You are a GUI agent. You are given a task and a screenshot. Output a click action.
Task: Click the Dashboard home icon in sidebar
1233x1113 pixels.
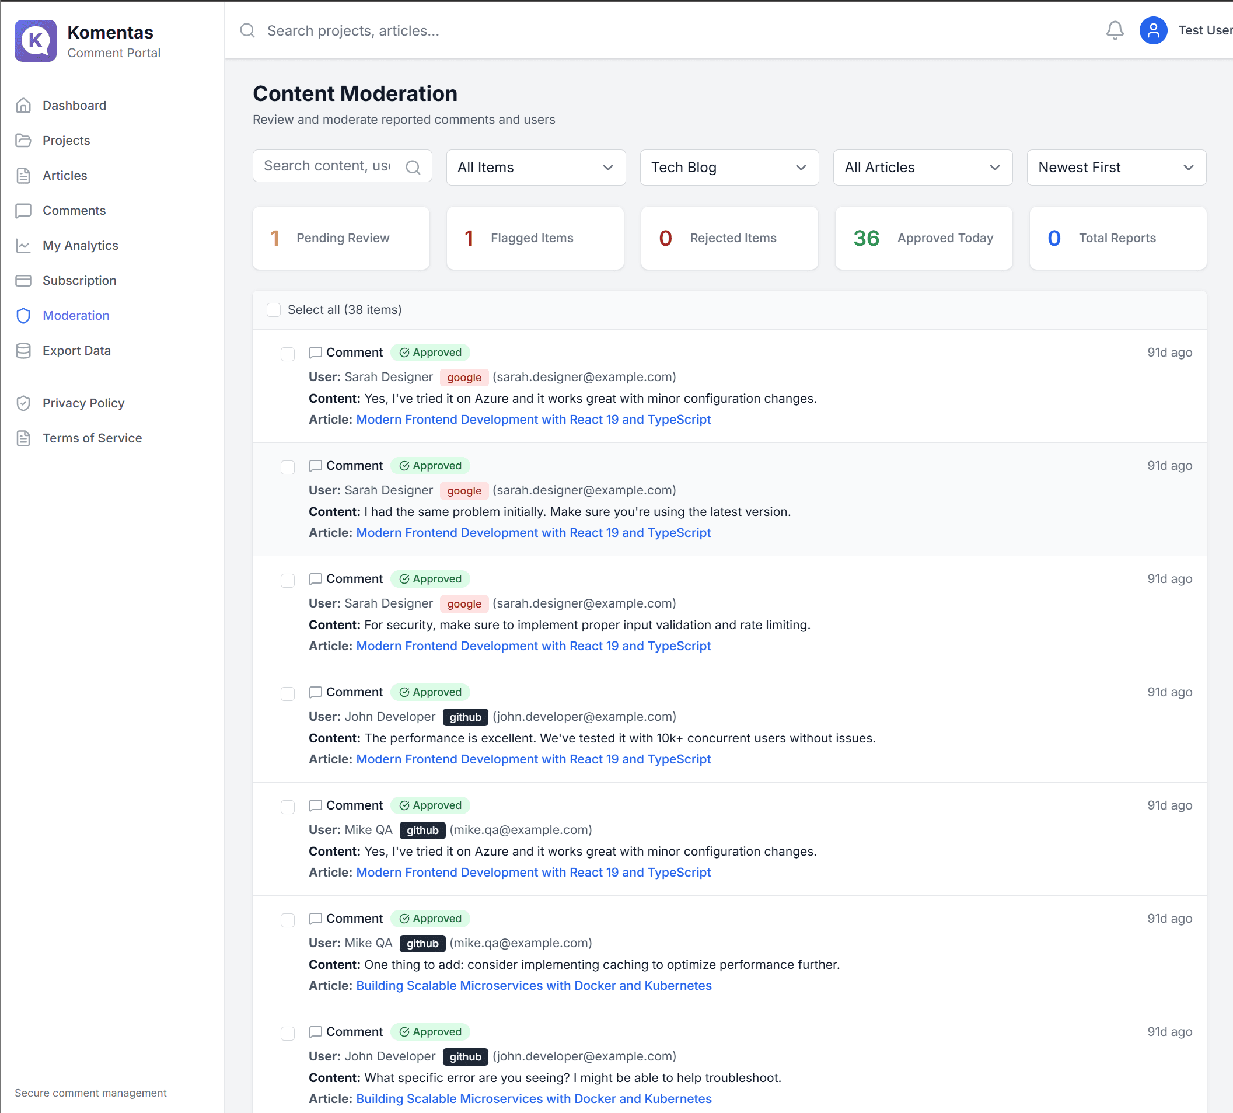click(23, 105)
